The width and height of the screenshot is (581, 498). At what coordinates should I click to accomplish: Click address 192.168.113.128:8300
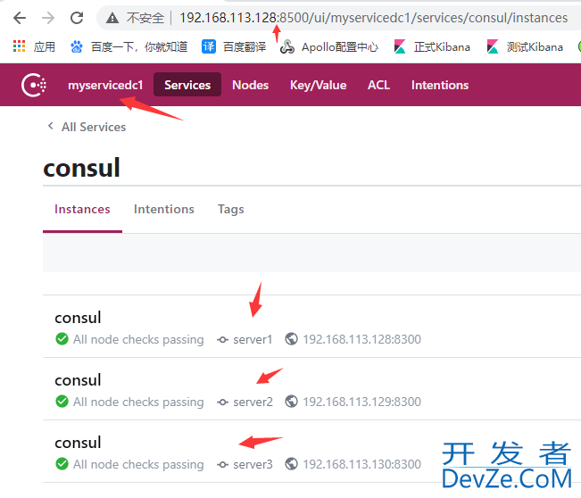point(362,339)
